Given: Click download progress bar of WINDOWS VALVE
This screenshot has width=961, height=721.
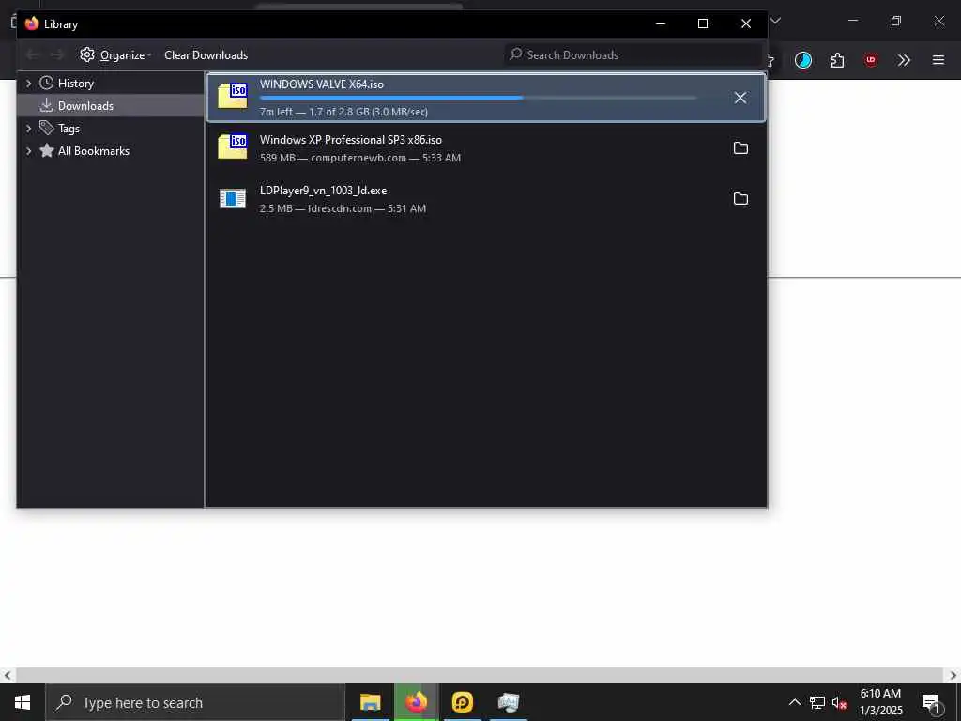Looking at the screenshot, I should (478, 98).
